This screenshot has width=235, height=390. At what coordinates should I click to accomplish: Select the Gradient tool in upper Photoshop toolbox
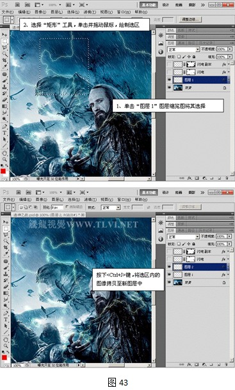click(x=4, y=107)
